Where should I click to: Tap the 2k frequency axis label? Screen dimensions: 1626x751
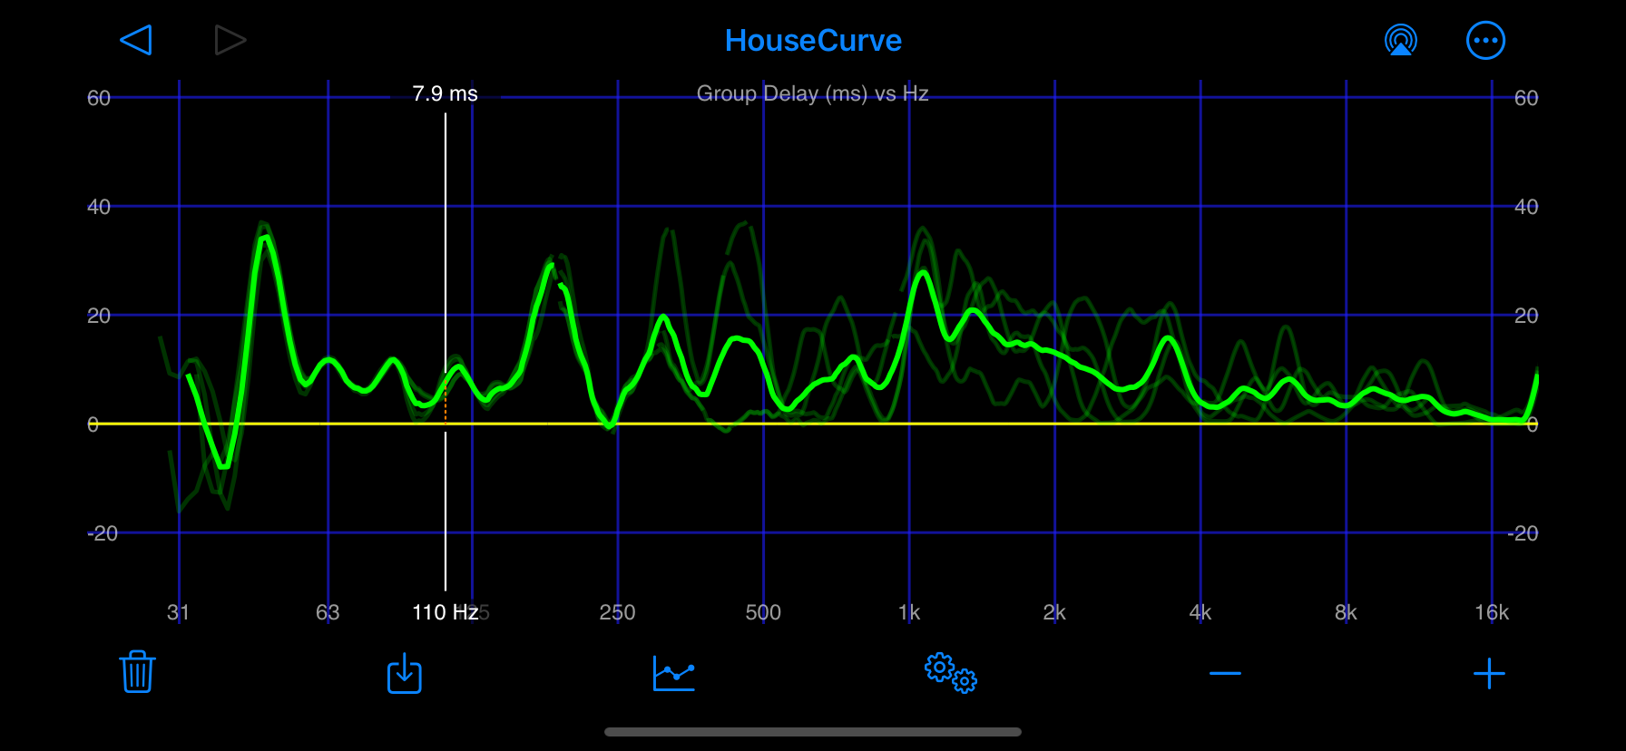coord(1054,612)
